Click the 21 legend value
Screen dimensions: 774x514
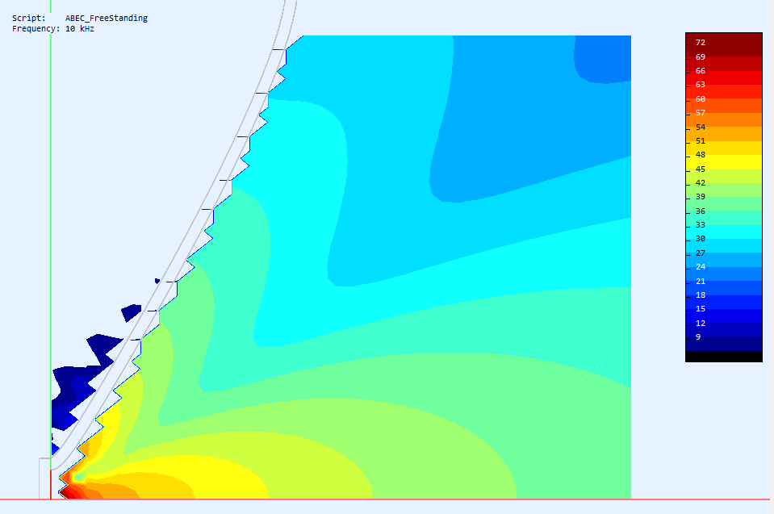pyautogui.click(x=701, y=281)
